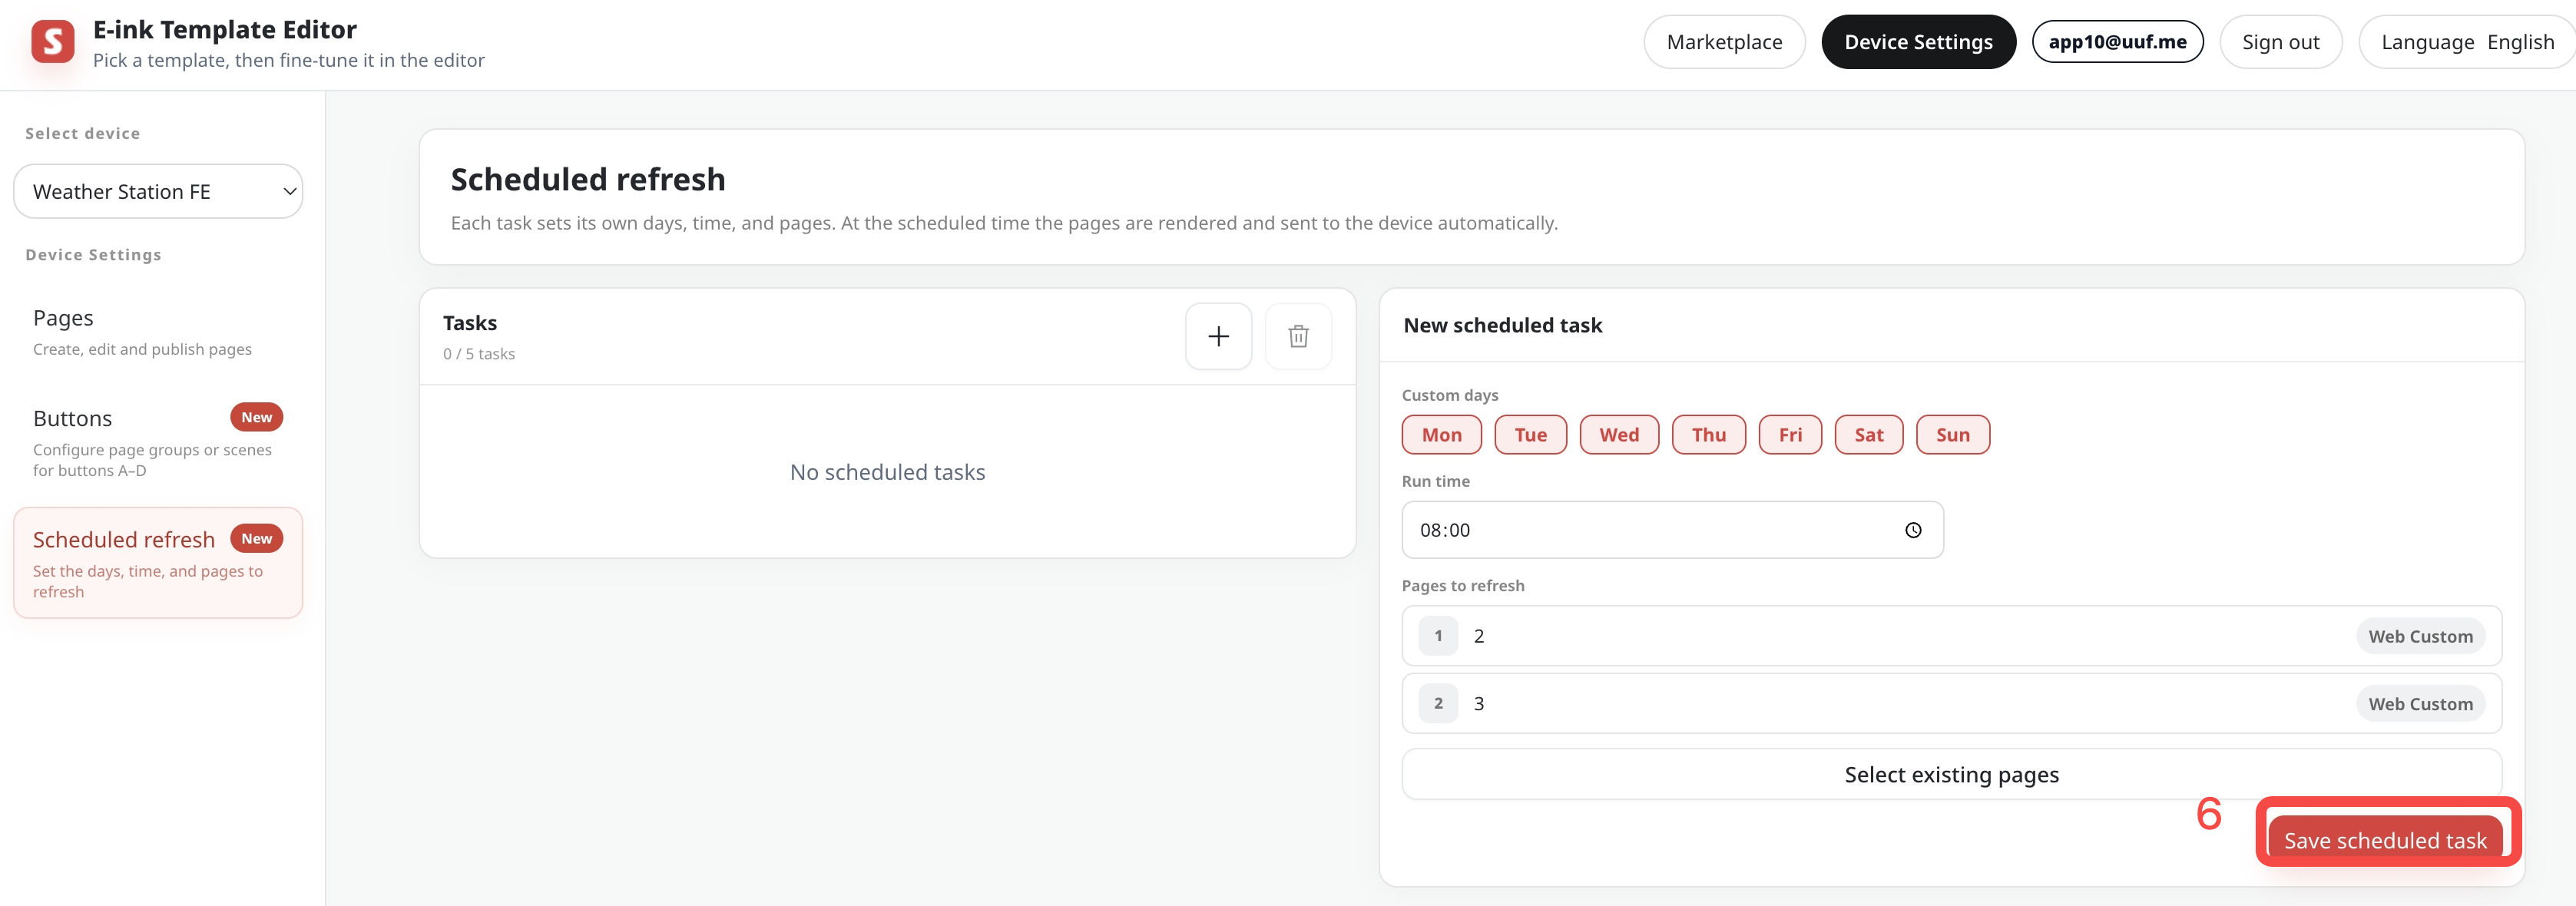2576x906 pixels.
Task: Toggle Mon custom day
Action: click(1441, 435)
